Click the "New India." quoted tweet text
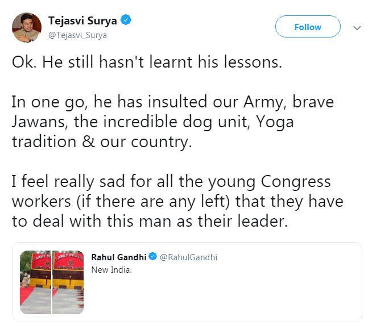Viewport: 368px width, 329px height. pyautogui.click(x=111, y=269)
